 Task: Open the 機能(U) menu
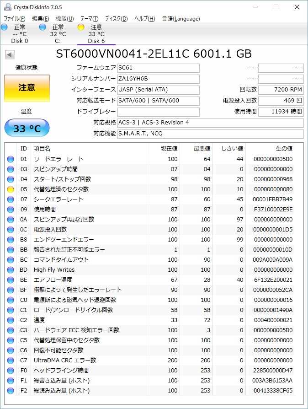64,19
